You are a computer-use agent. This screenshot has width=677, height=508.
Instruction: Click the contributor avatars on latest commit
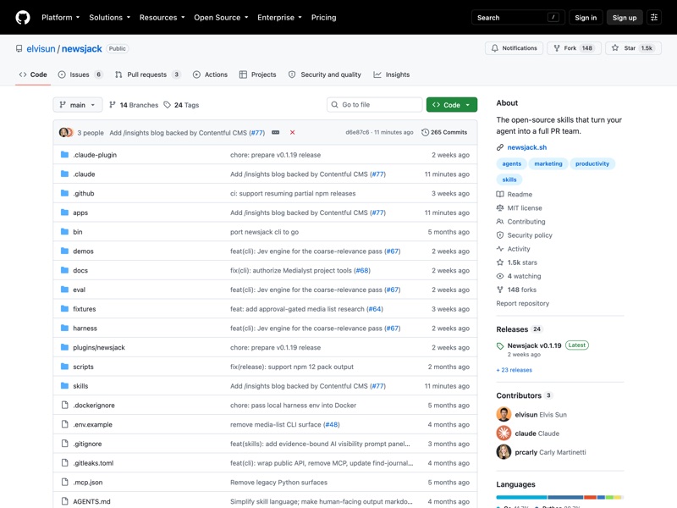[x=66, y=133]
